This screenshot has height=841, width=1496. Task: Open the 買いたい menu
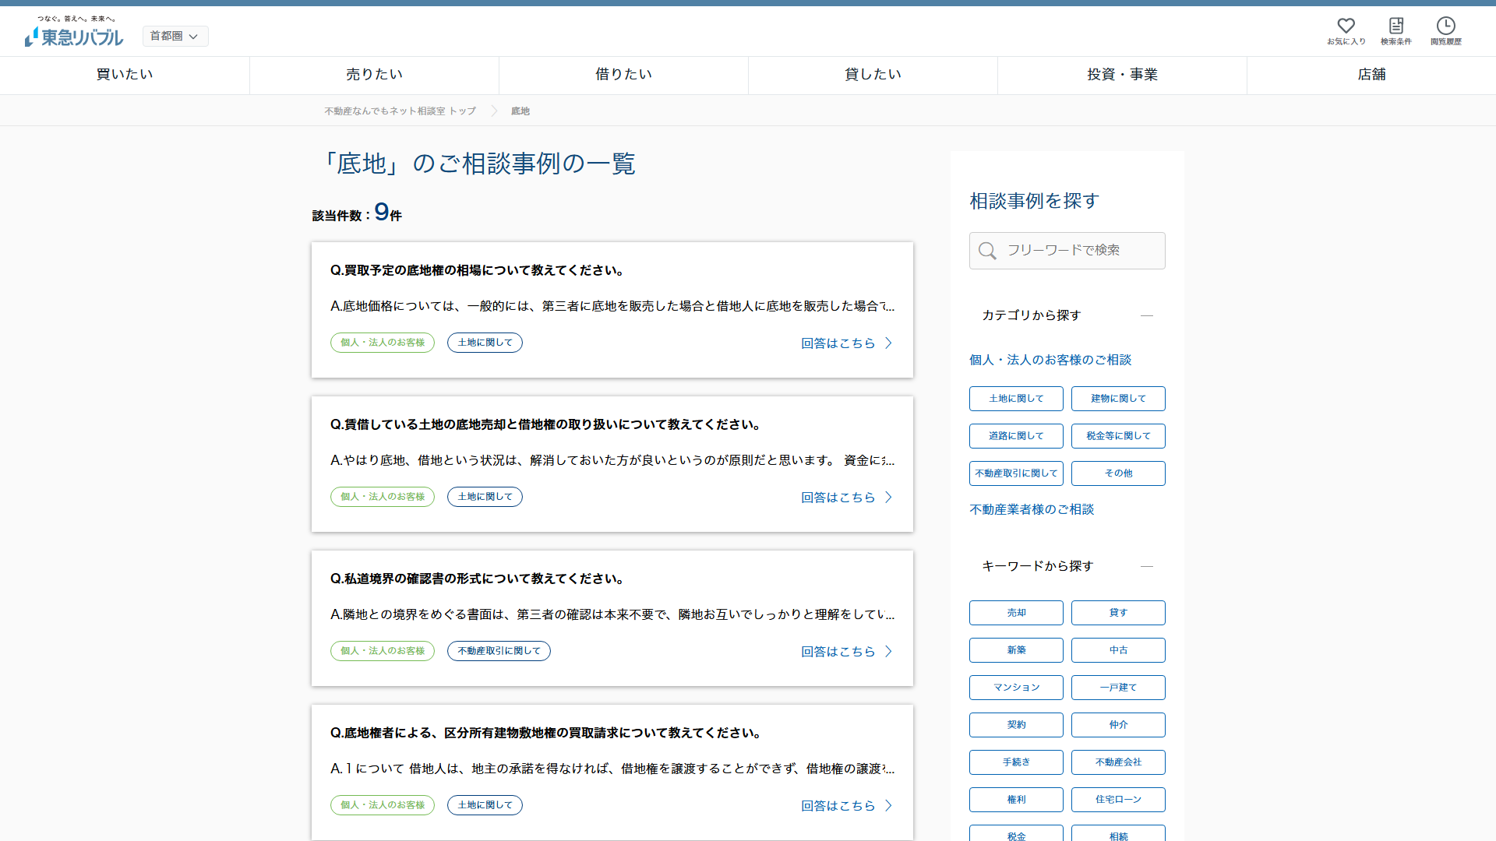click(x=125, y=75)
